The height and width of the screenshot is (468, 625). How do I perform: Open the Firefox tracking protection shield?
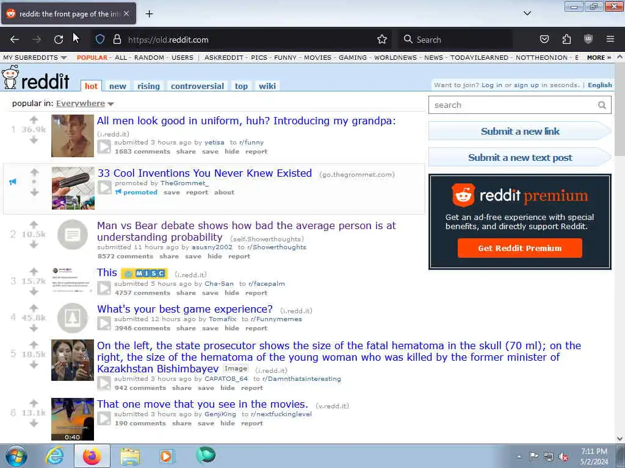[100, 40]
